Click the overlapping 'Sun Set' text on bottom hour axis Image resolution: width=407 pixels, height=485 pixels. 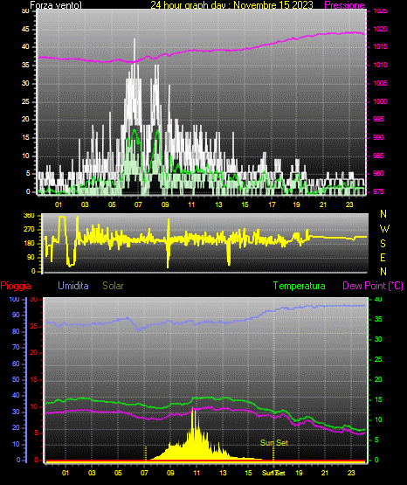(273, 473)
